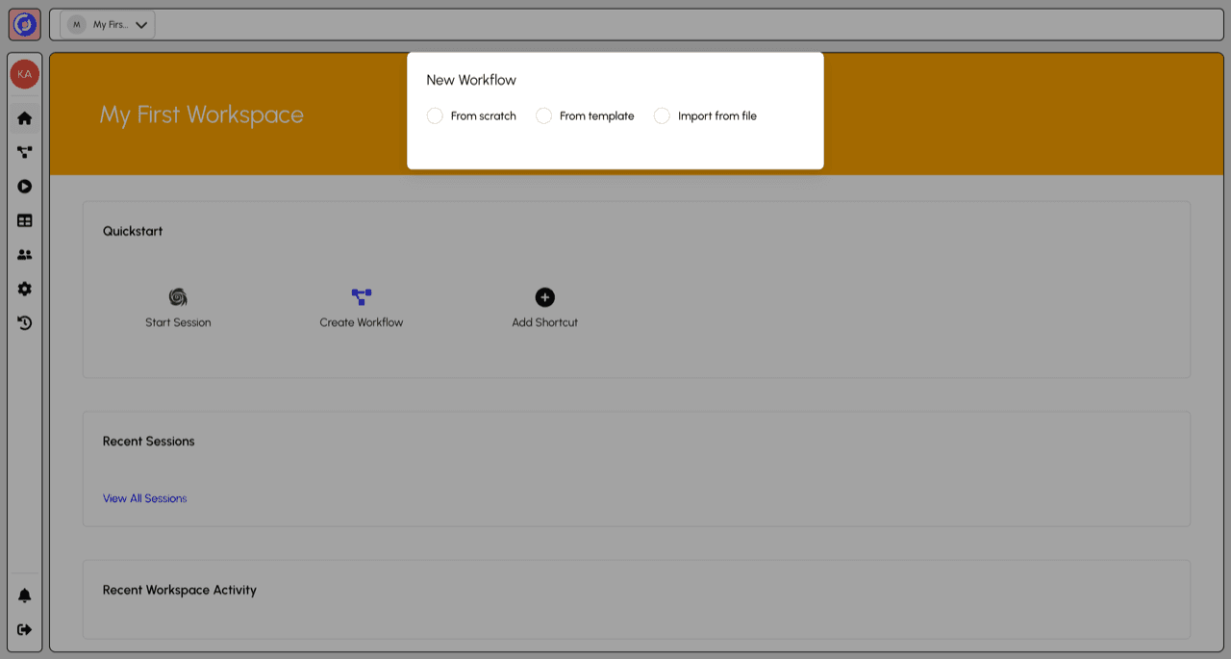The height and width of the screenshot is (659, 1231).
Task: Open Notifications via the bell icon
Action: [x=24, y=595]
